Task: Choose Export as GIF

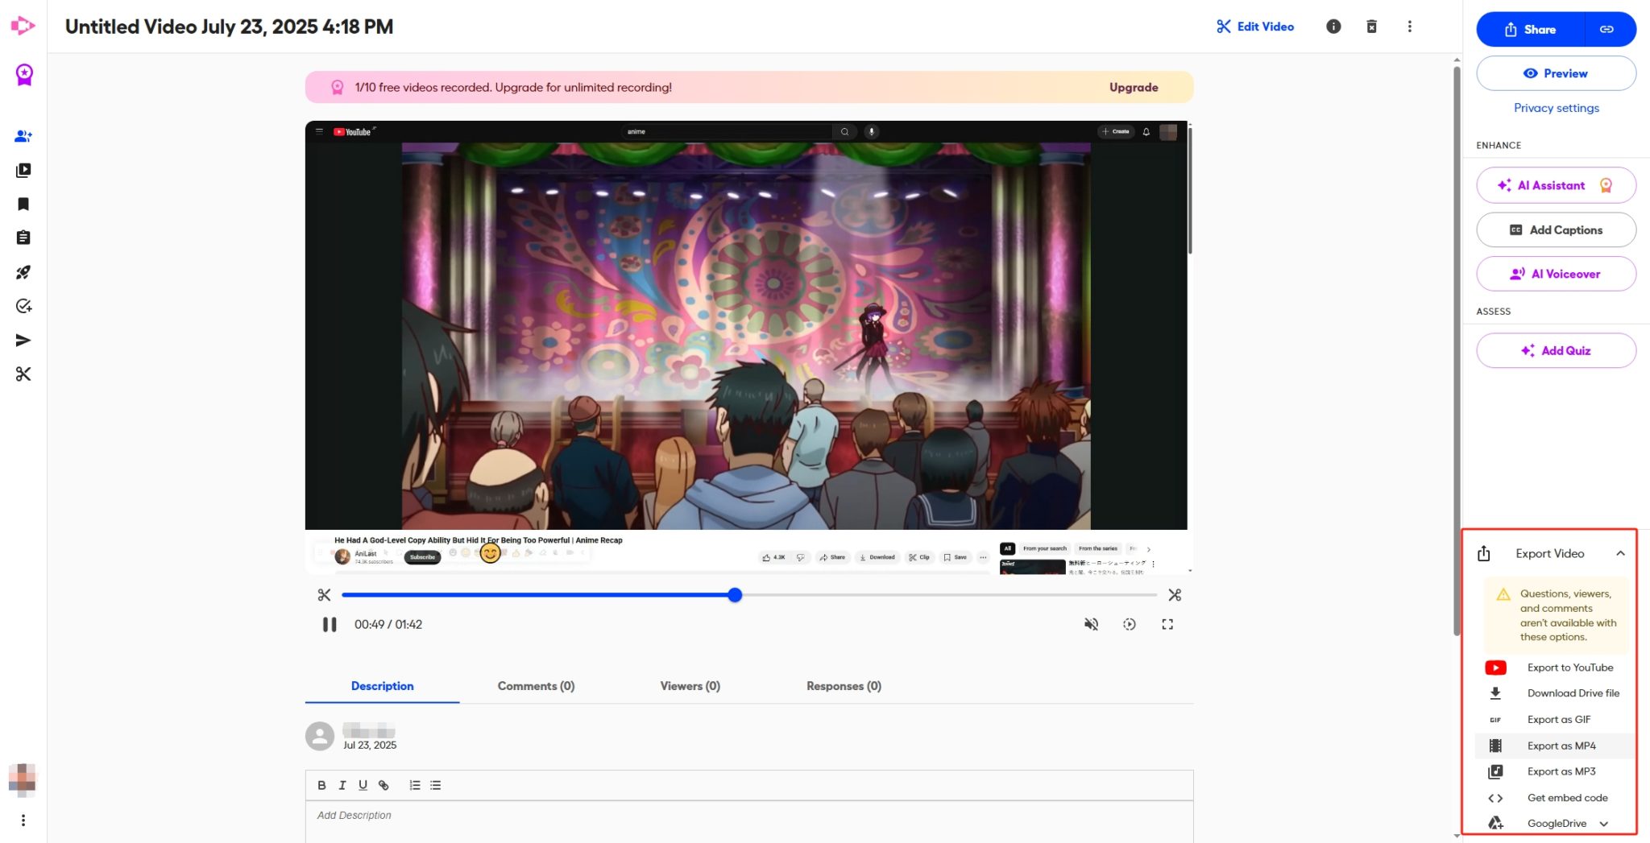Action: click(x=1559, y=718)
